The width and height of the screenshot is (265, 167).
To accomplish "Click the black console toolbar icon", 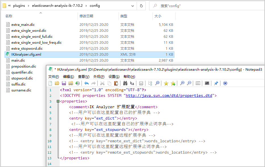I will (x=207, y=83).
